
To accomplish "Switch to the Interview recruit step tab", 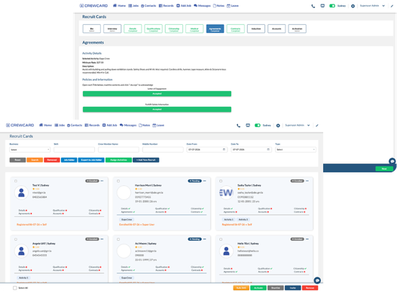I will (112, 29).
